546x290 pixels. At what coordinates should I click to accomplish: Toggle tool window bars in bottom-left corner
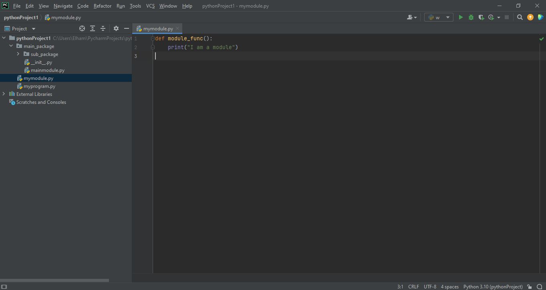(4, 286)
